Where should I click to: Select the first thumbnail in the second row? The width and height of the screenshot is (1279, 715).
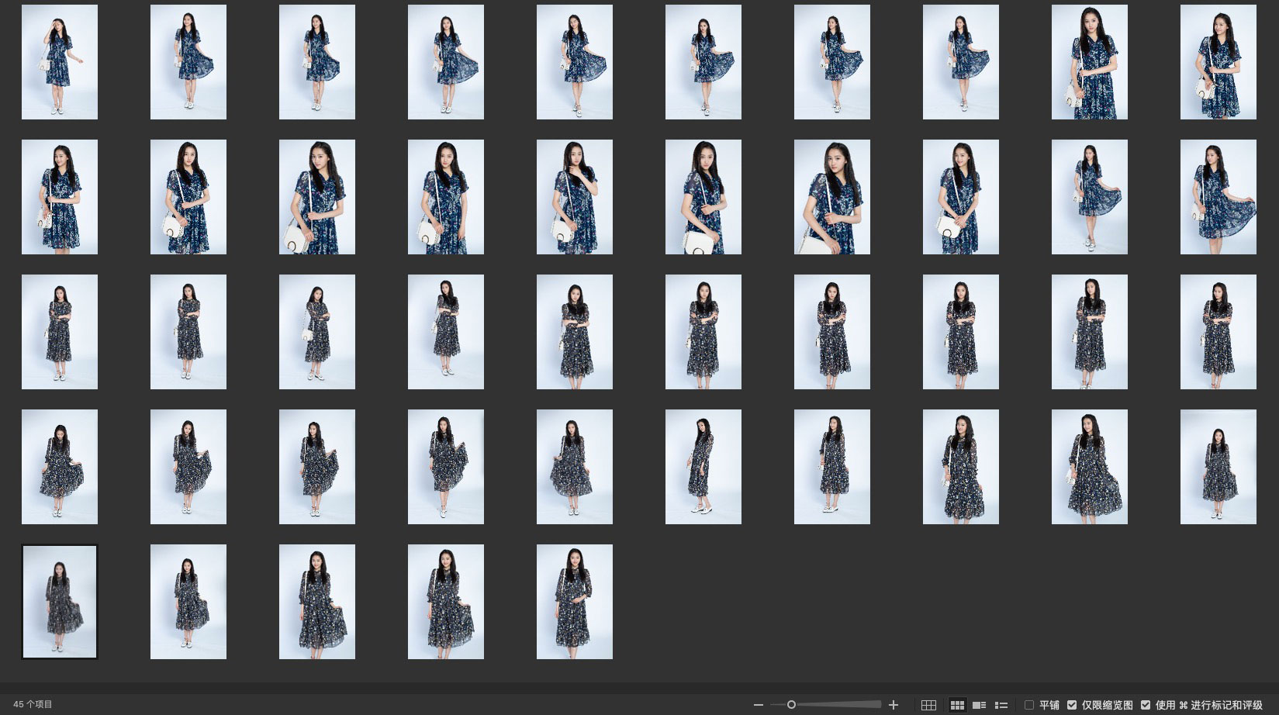pyautogui.click(x=60, y=197)
